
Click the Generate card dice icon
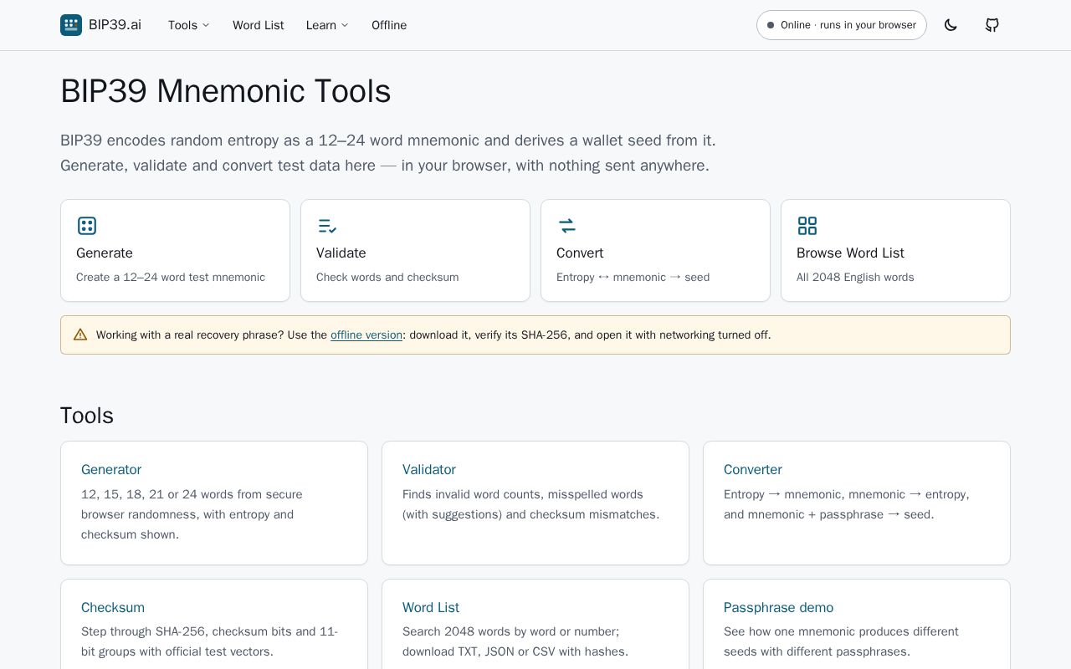pyautogui.click(x=87, y=226)
